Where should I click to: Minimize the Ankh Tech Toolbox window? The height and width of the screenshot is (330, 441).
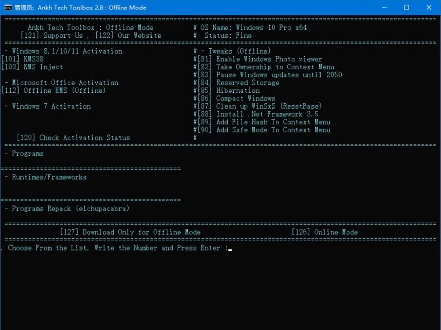[x=384, y=7]
